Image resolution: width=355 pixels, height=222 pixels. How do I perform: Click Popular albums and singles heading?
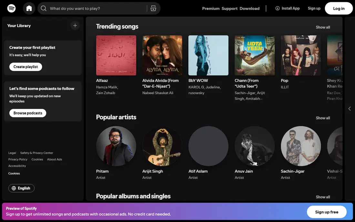133,196
